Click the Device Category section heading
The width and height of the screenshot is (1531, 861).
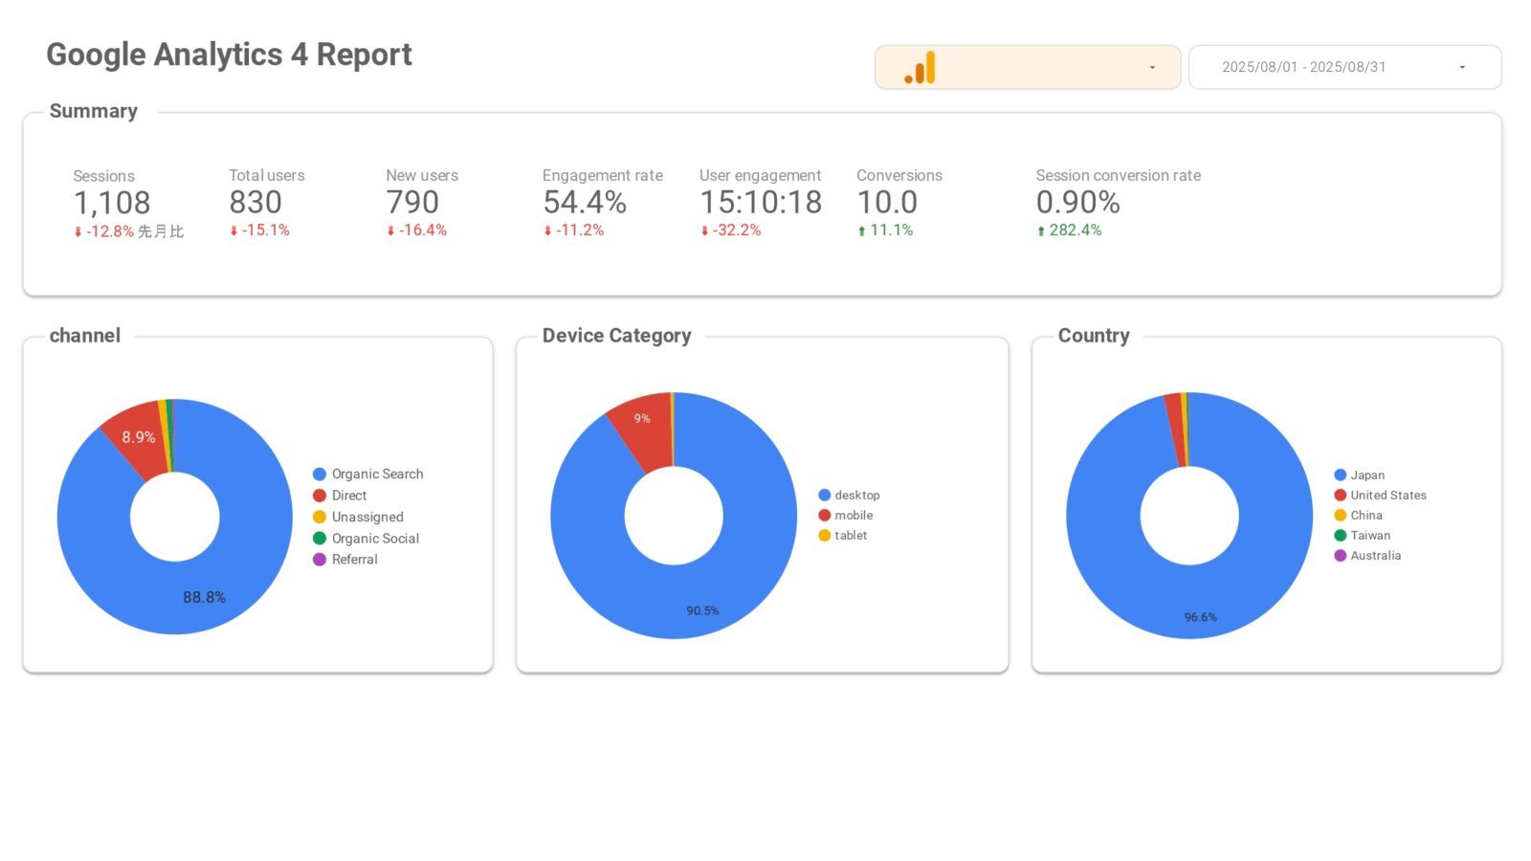(616, 336)
